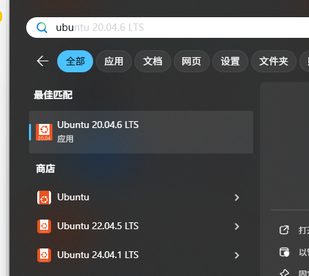The image size is (309, 276).
Task: Click the Ubuntu 20.04 app icon
Action: point(44,132)
